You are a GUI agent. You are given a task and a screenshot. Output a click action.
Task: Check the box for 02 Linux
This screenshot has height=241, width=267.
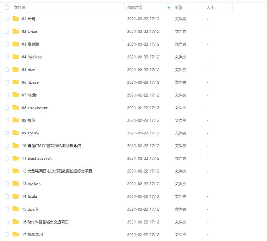(7, 32)
